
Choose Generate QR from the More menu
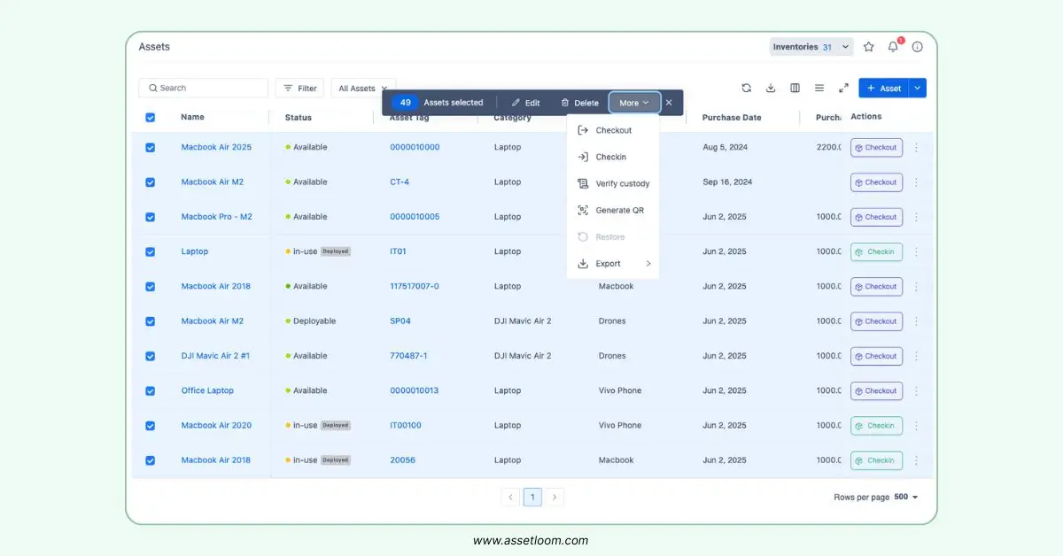(619, 211)
